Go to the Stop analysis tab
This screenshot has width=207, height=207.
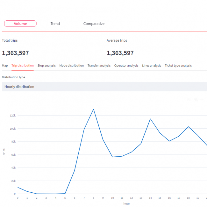(x=46, y=66)
